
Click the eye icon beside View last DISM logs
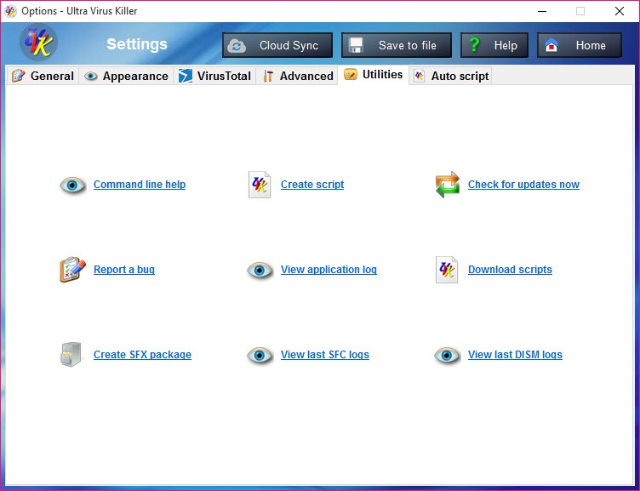coord(447,356)
